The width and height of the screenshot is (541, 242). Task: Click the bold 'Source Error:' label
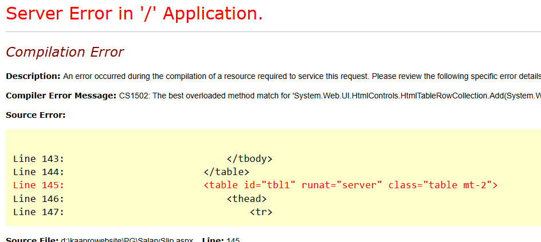pos(36,115)
